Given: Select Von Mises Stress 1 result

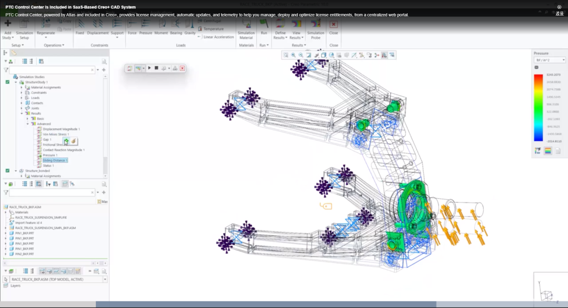Looking at the screenshot, I should 55,134.
